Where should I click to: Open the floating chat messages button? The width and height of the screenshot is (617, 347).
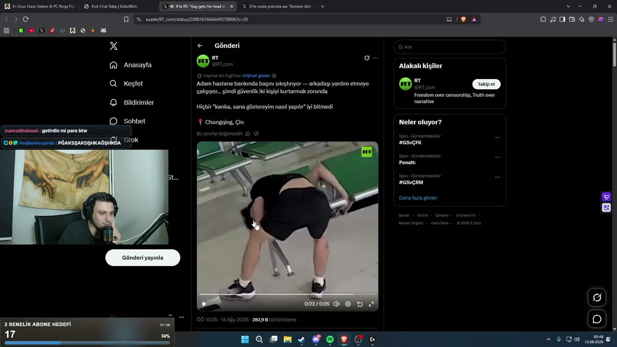click(597, 319)
